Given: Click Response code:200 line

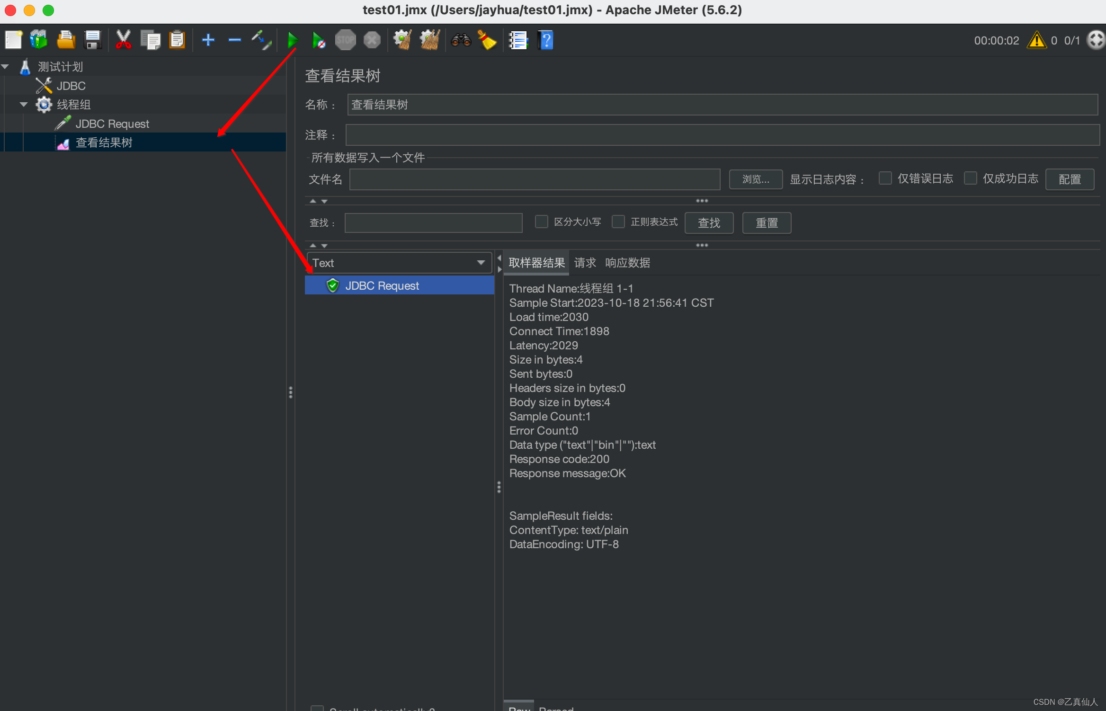Looking at the screenshot, I should pos(559,459).
